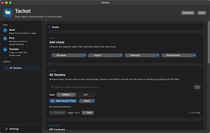Click the step 1 Save circle icon

point(5,30)
